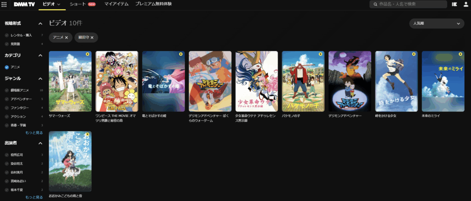The image size is (471, 201).
Task: Open the ぼくらのウォーゲーム poster thumbnail
Action: 210,81
